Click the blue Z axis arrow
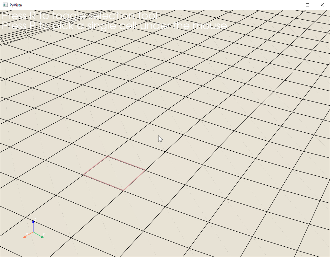The height and width of the screenshot is (257, 330). [33, 222]
